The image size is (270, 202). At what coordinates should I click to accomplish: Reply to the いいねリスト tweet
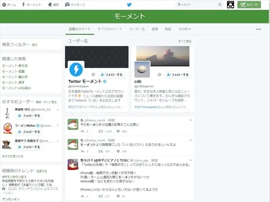coord(83,151)
